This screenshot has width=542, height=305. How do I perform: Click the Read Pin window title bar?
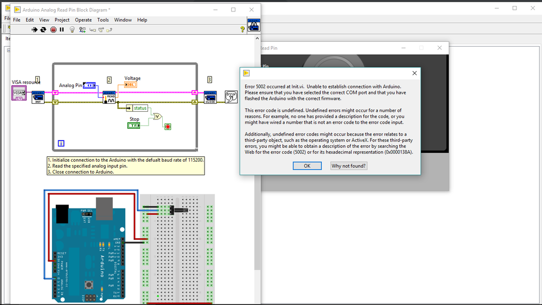[x=354, y=48]
